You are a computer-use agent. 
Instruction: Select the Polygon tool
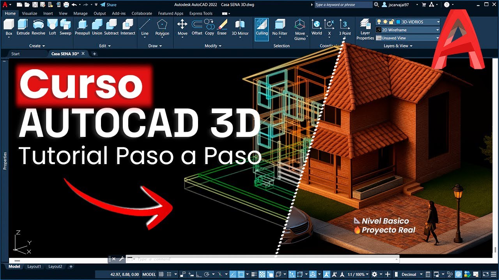pyautogui.click(x=162, y=27)
